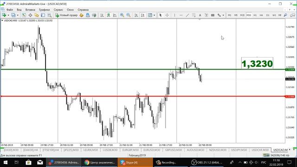Viewport: 297px width, 167px height.
Task: Switch to candlestick chart display
Action: (109, 15)
